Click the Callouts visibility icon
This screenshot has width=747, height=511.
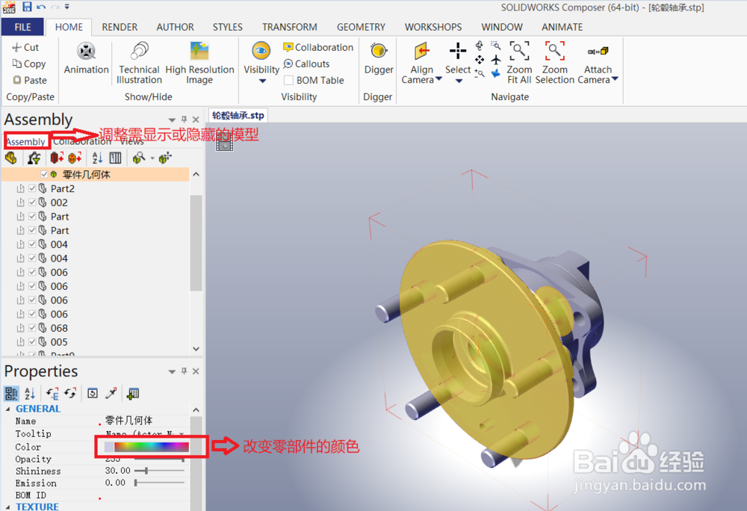[x=288, y=64]
